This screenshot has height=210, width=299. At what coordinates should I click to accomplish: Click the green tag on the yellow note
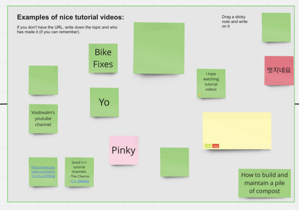coord(208,146)
